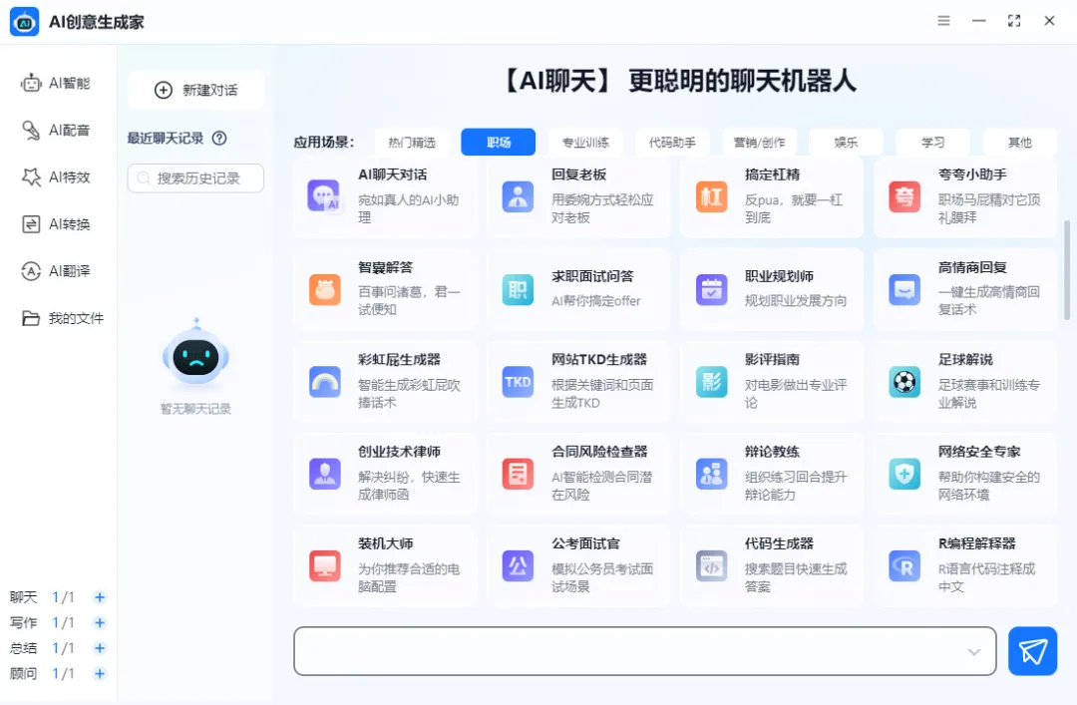1077x705 pixels.
Task: Switch to the 代码助手 tab
Action: click(x=672, y=142)
